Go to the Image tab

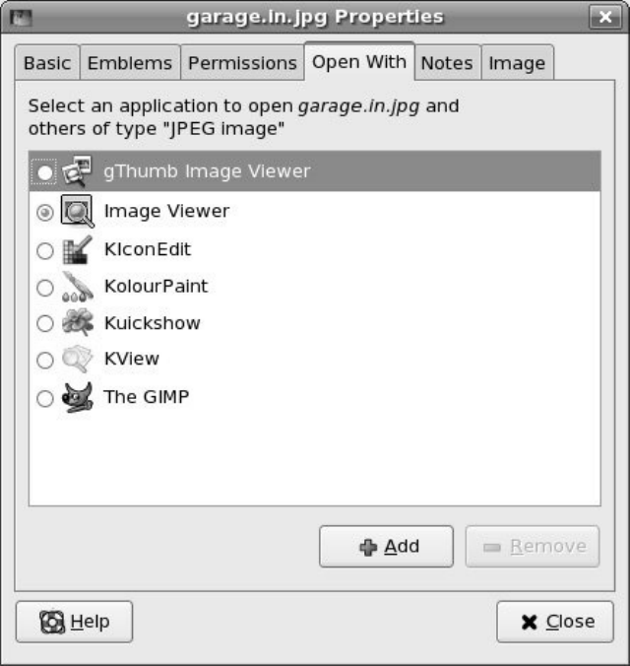(517, 63)
